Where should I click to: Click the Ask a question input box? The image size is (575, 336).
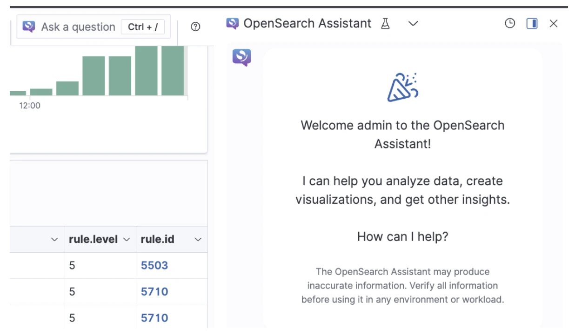point(94,27)
